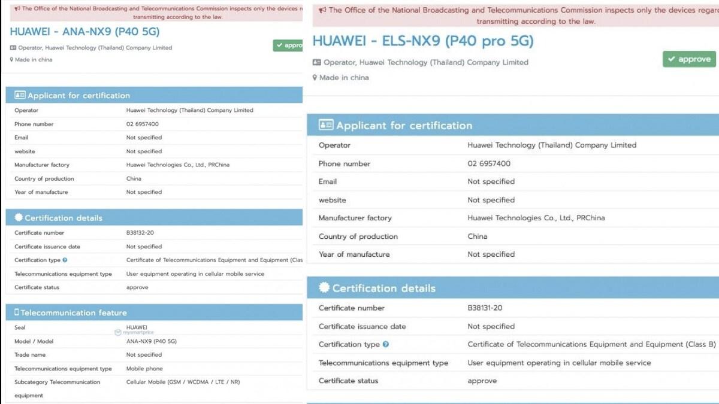
Task: Click the Certificate issuance date label on the ELS-NX9 page
Action: pos(362,326)
